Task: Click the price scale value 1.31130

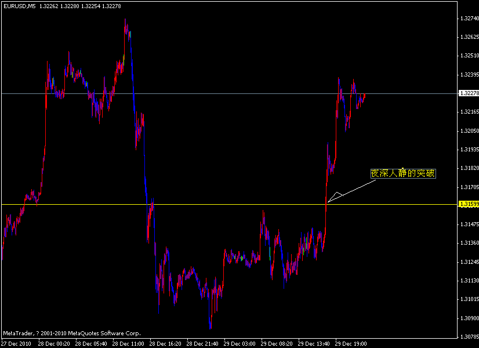Action: (x=470, y=281)
